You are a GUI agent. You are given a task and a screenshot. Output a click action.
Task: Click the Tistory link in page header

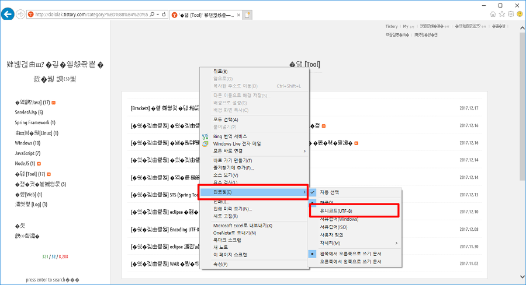click(392, 26)
